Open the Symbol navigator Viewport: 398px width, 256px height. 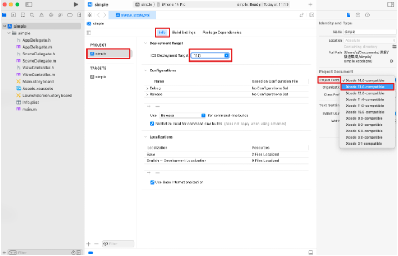tap(23, 15)
